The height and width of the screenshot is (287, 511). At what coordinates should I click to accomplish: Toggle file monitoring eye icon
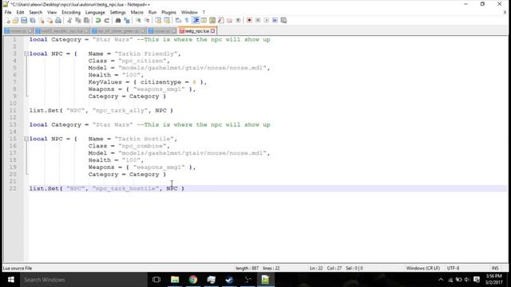(238, 21)
